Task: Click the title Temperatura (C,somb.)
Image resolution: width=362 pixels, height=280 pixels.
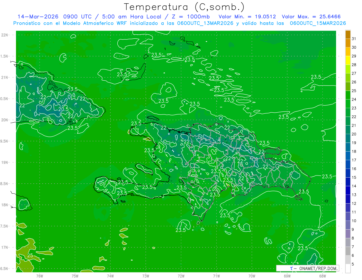Action: (184, 7)
